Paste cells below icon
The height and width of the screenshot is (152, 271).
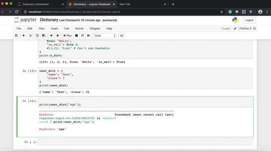44,35
